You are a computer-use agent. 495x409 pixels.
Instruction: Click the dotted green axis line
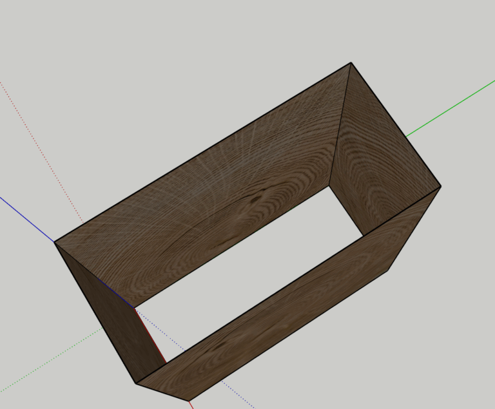[x=50, y=360]
